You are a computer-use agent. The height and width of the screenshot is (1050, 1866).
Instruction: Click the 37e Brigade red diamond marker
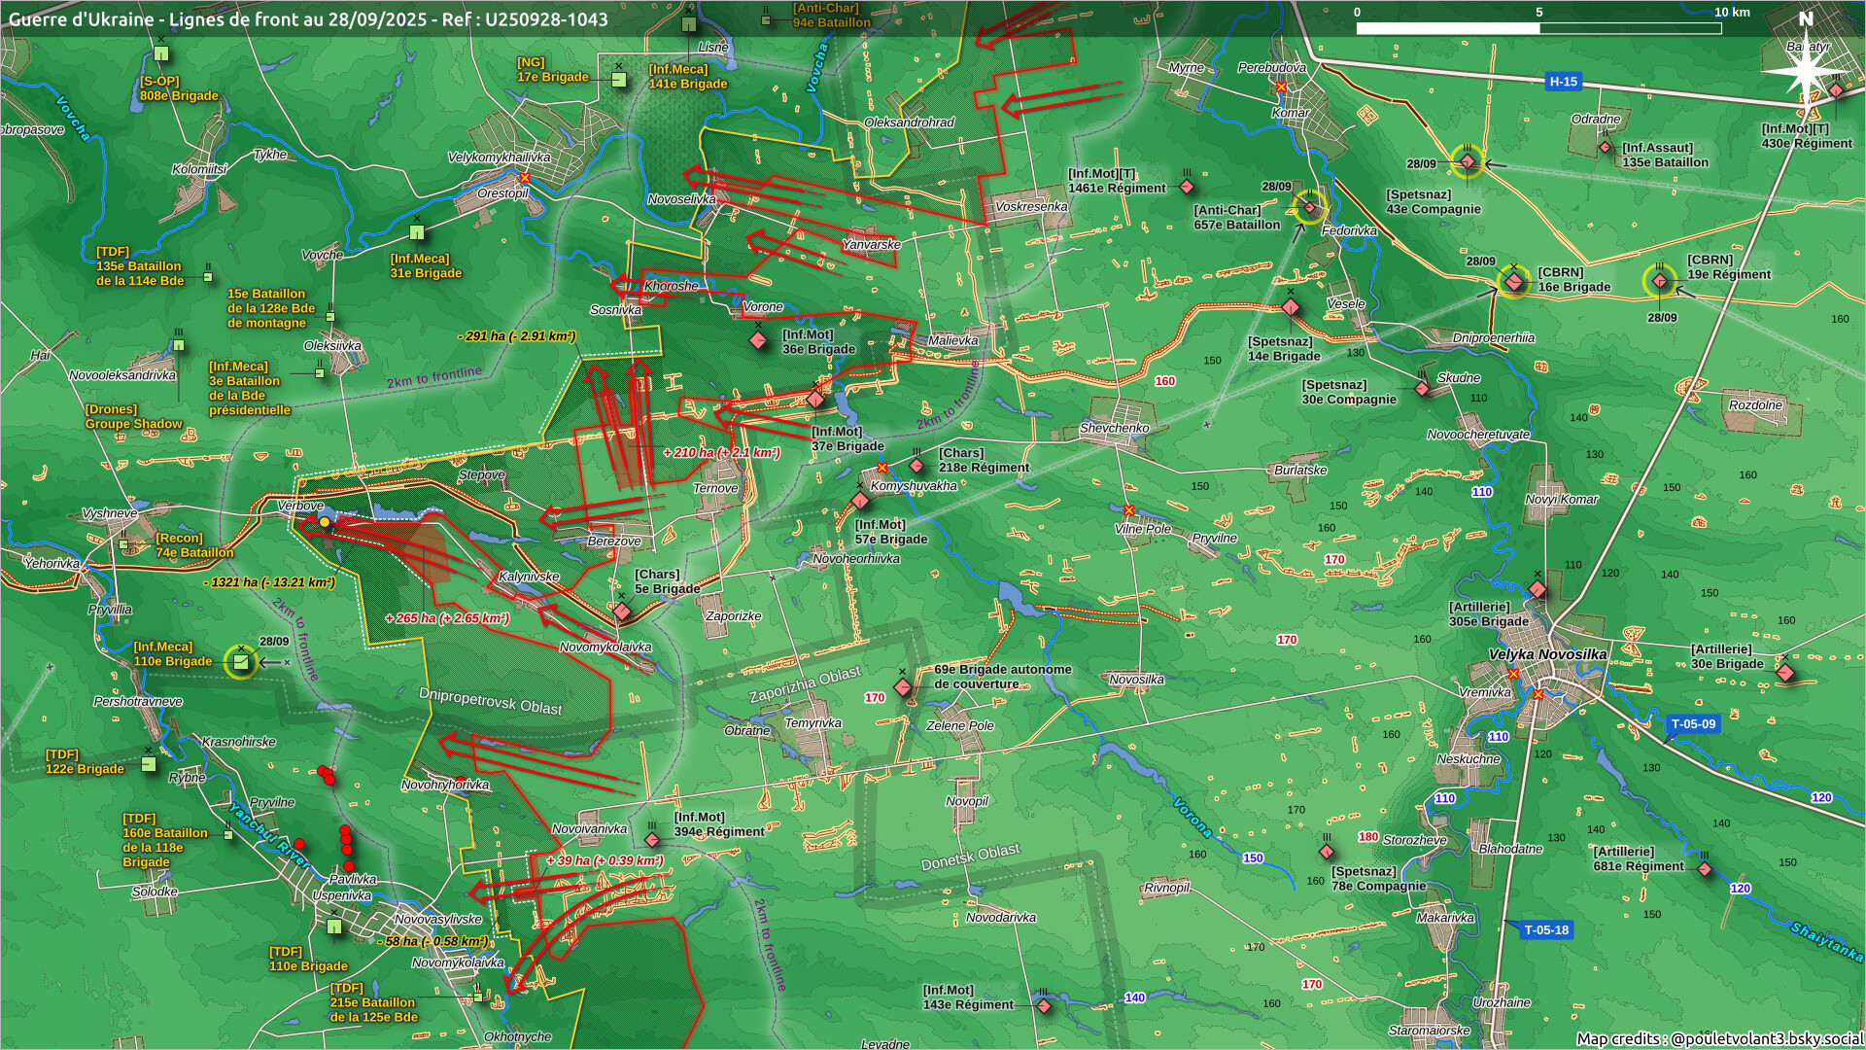[815, 400]
